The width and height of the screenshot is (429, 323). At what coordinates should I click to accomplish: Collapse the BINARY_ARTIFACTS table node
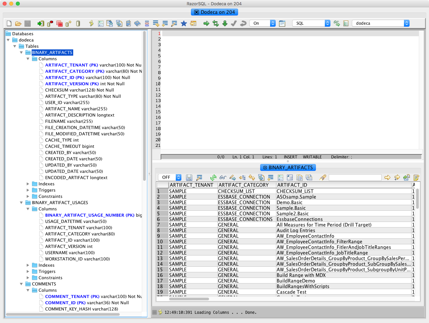[x=21, y=53]
